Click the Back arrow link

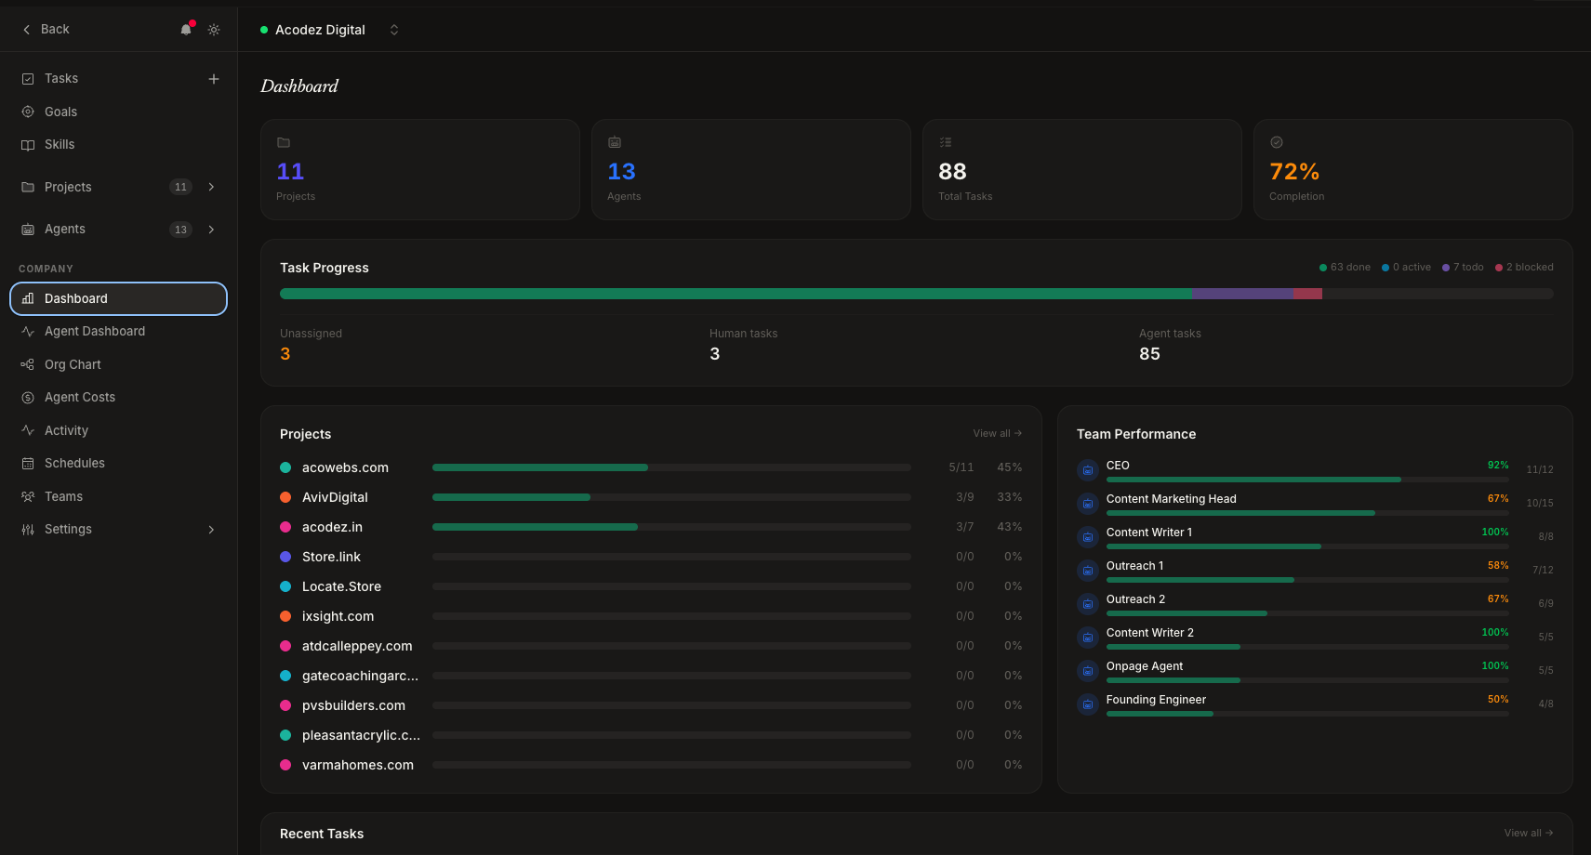tap(46, 30)
